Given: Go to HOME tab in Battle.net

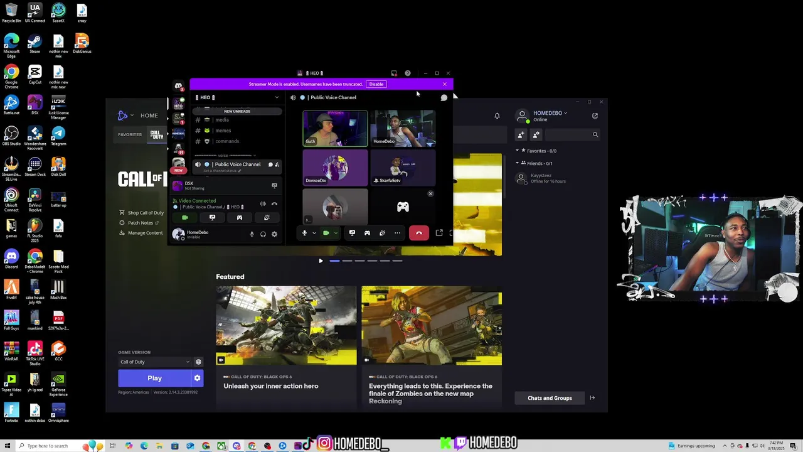Looking at the screenshot, I should click(x=149, y=116).
